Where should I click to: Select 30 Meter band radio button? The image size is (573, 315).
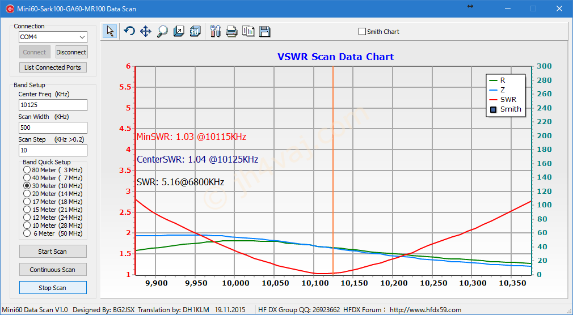[27, 186]
